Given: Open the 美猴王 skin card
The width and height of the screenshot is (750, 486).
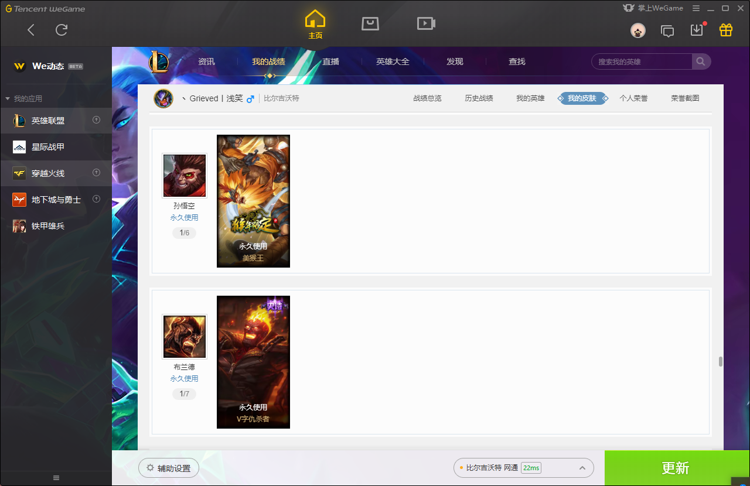Looking at the screenshot, I should [x=253, y=201].
